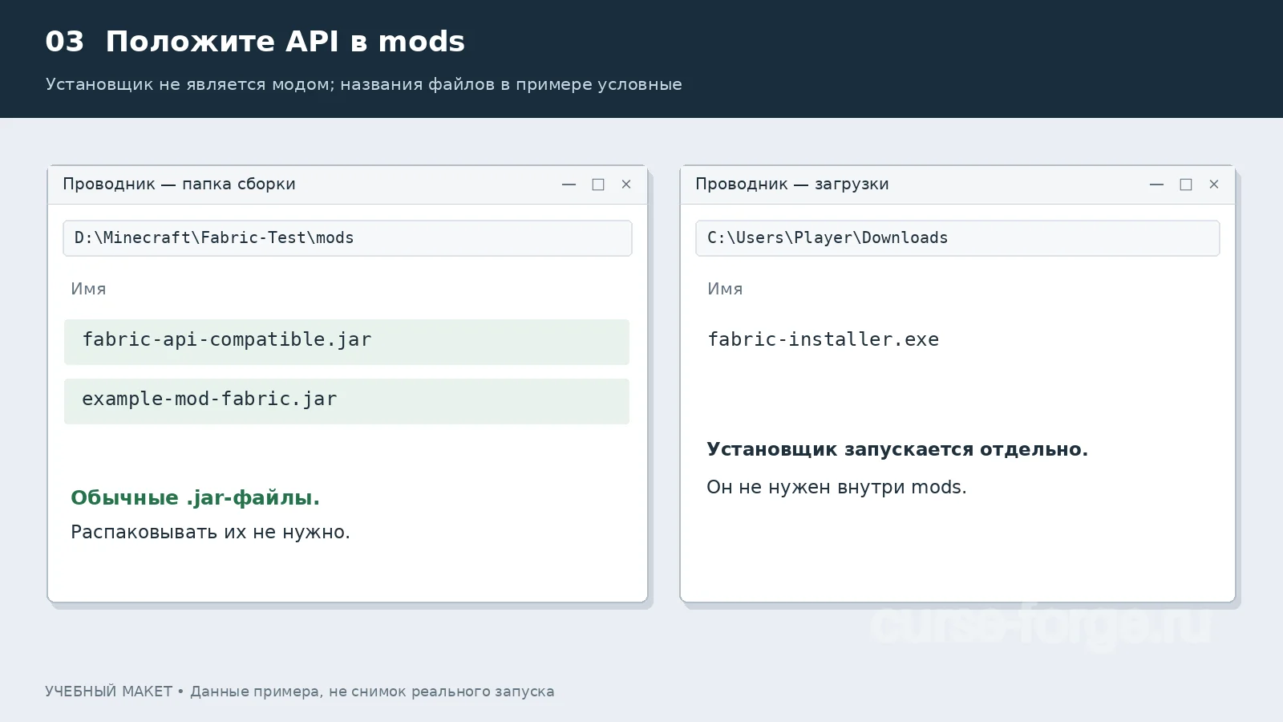Viewport: 1283px width, 722px height.
Task: Maximize the 'загрузки' explorer window
Action: coord(1186,185)
